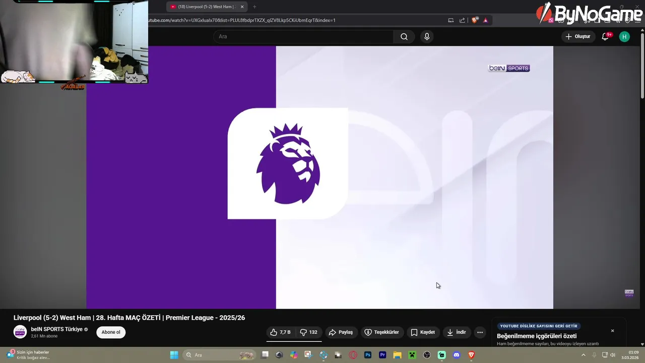Click the video player to pause
Image resolution: width=645 pixels, height=363 pixels.
[x=319, y=177]
